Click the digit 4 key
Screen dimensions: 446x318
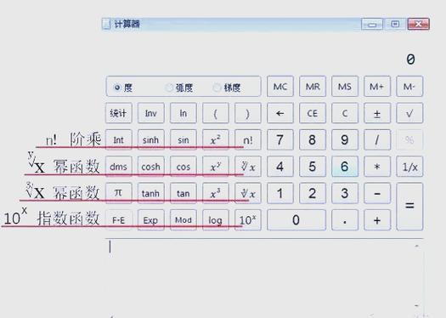[280, 167]
